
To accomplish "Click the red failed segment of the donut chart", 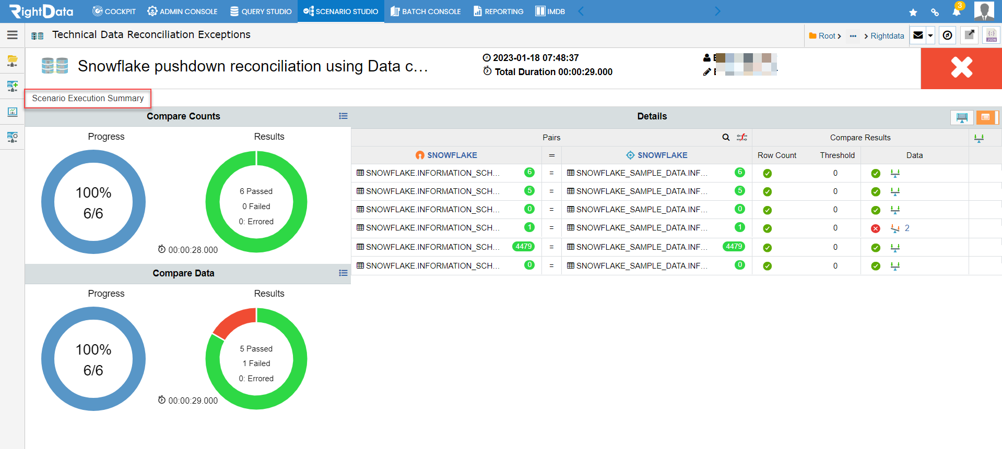I will [234, 321].
